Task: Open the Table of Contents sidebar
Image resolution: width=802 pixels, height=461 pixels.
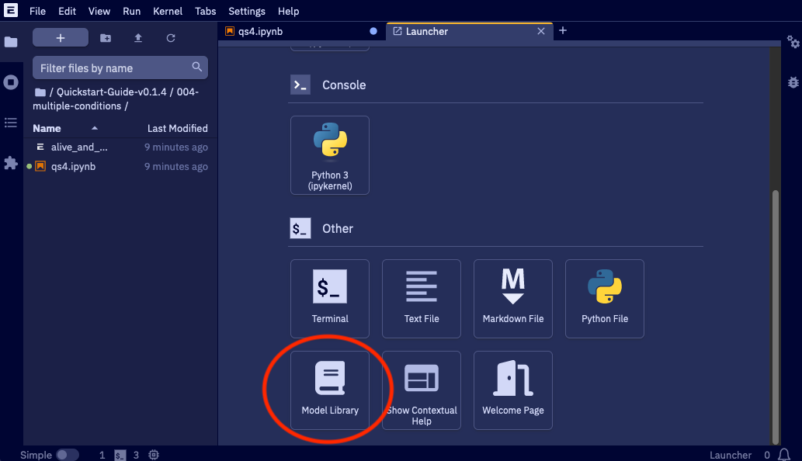Action: (11, 123)
